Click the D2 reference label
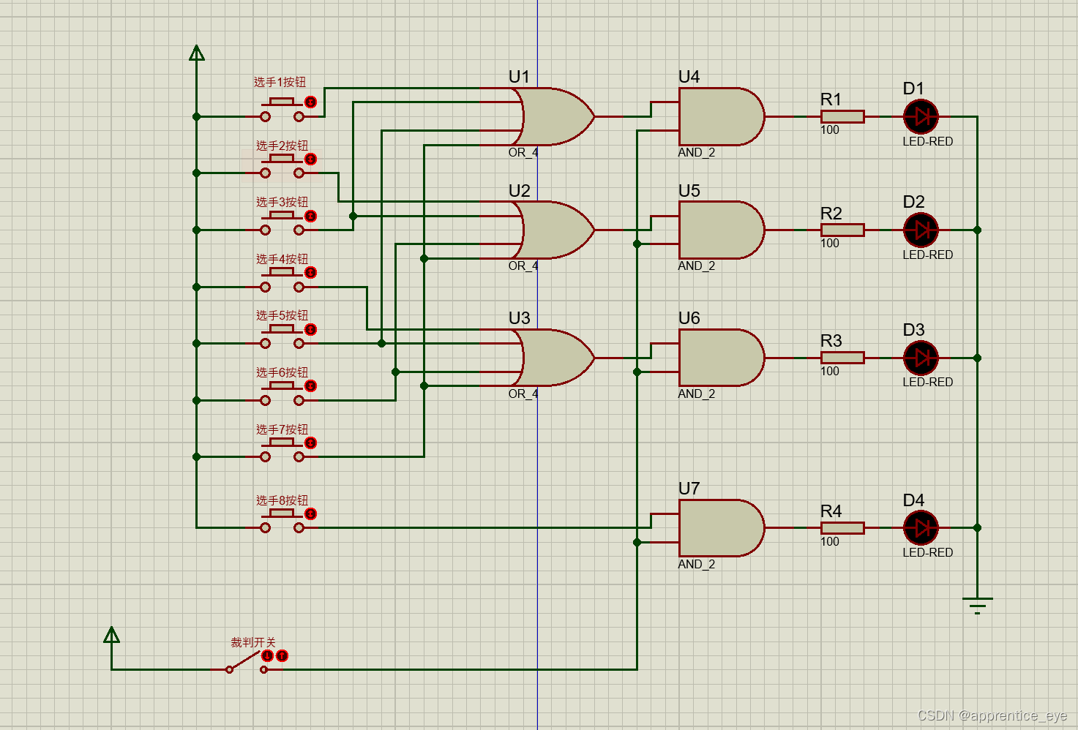 pos(914,202)
